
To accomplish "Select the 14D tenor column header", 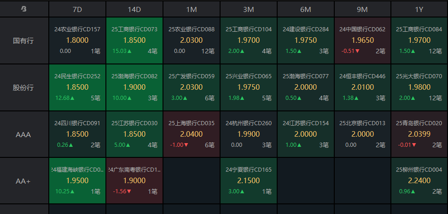I will [x=134, y=9].
